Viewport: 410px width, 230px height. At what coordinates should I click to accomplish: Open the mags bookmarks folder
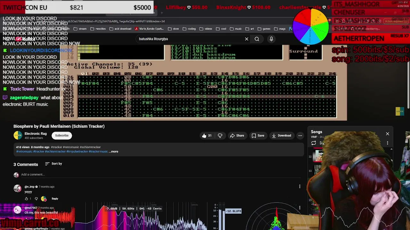pos(280,29)
